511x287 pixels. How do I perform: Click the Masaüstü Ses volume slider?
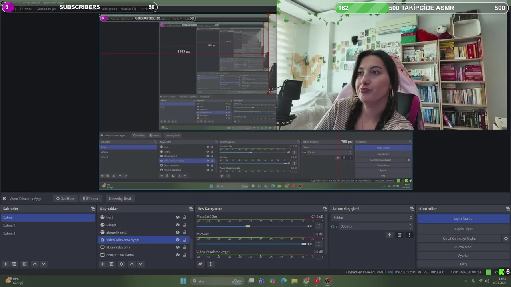pos(250,226)
